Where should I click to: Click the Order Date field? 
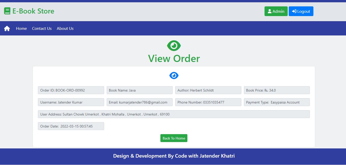click(71, 126)
